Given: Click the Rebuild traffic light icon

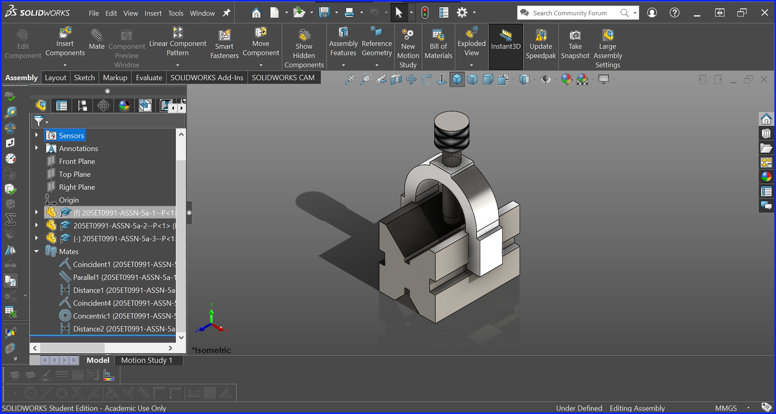Looking at the screenshot, I should [x=425, y=13].
